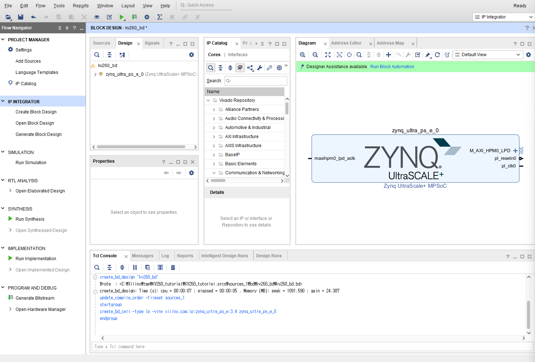Toggle the Hide Incompatible IP filter button in IP Catalog
The image size is (535, 362).
(x=240, y=68)
